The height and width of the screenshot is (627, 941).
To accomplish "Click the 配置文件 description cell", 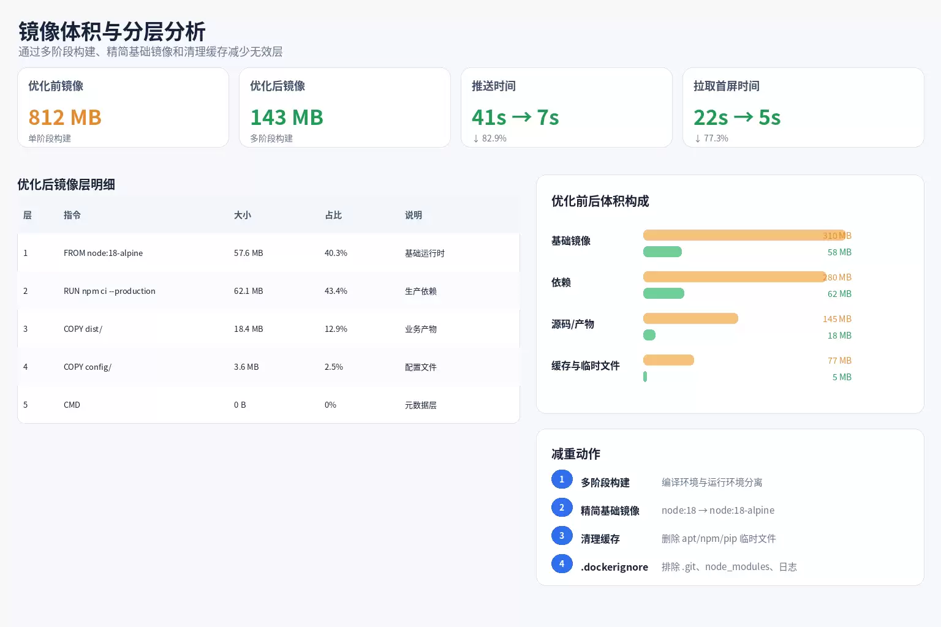I will click(421, 367).
